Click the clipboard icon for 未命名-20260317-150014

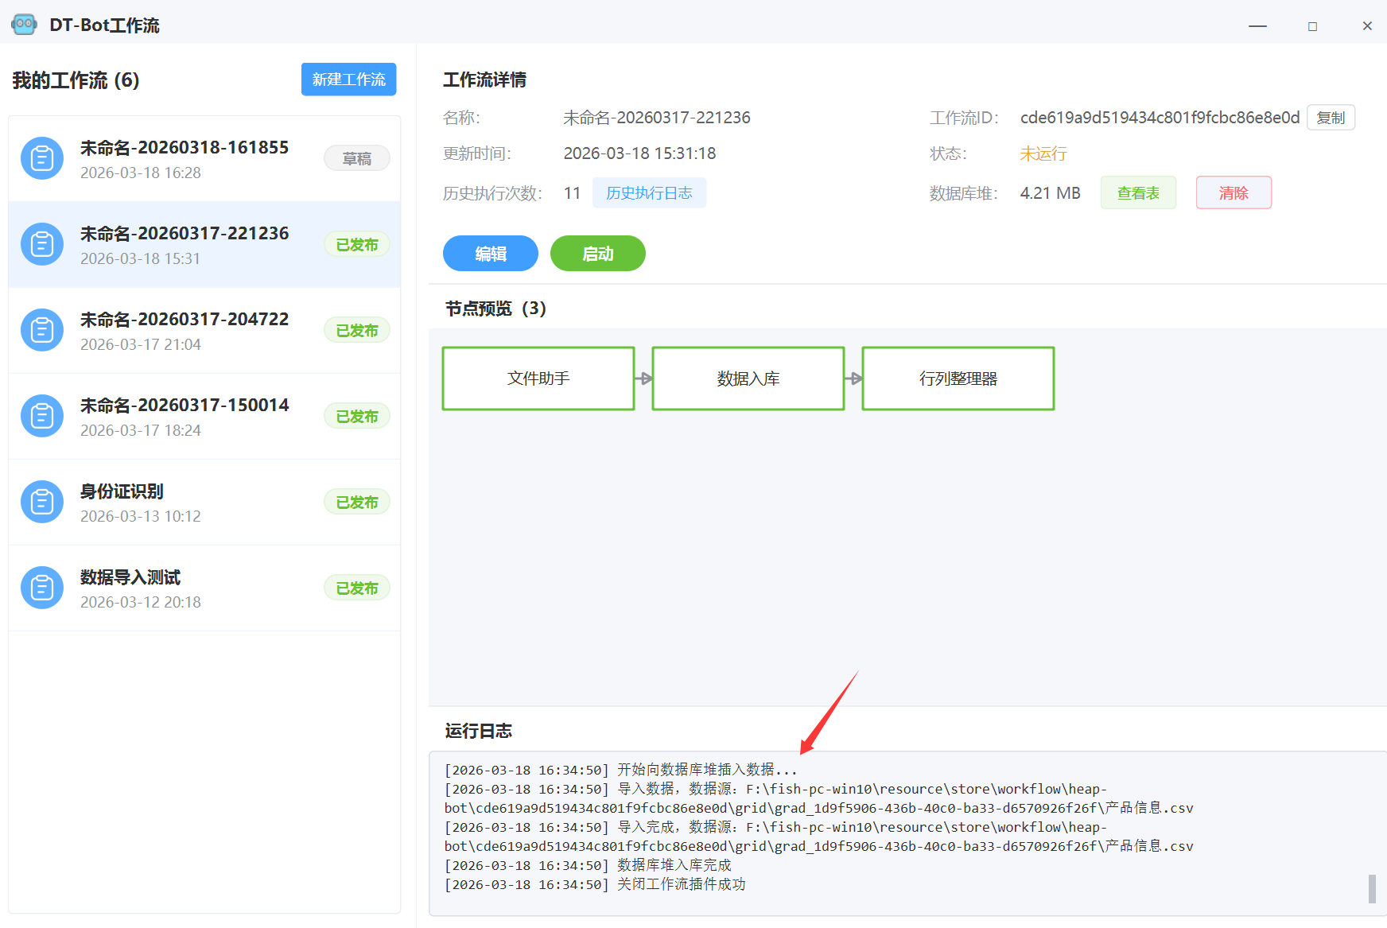coord(42,416)
